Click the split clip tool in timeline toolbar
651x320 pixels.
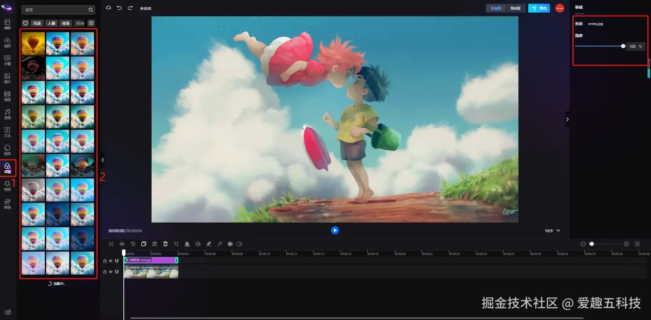tap(111, 244)
